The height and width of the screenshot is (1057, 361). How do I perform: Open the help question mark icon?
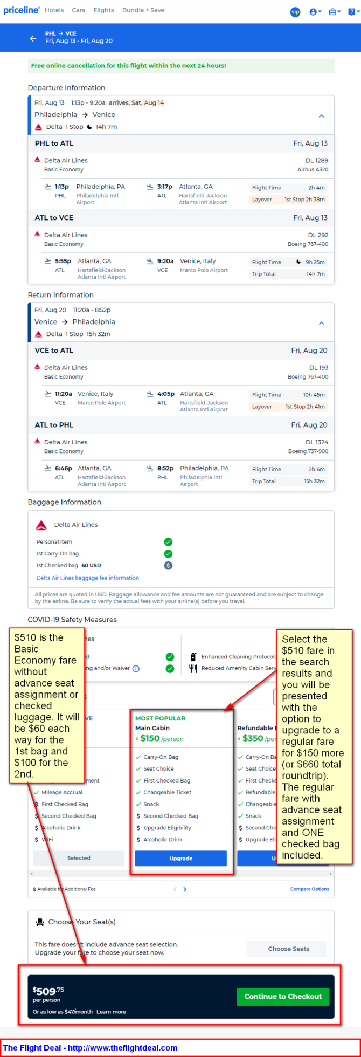point(354,12)
